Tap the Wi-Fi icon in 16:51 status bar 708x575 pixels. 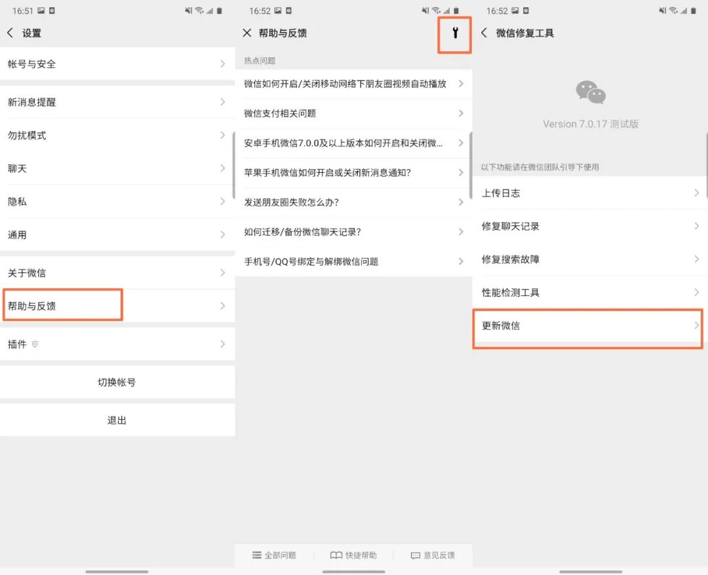click(x=199, y=10)
